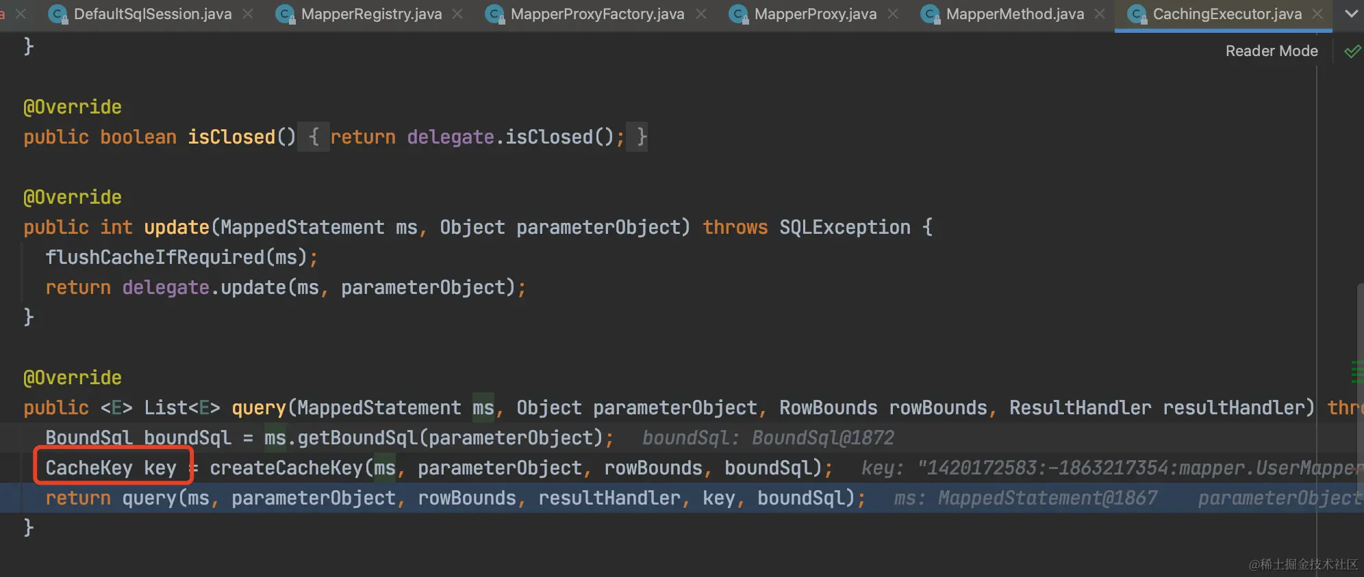The height and width of the screenshot is (577, 1364).
Task: Close the DefaultSqlSession.java tab
Action: coord(248,14)
